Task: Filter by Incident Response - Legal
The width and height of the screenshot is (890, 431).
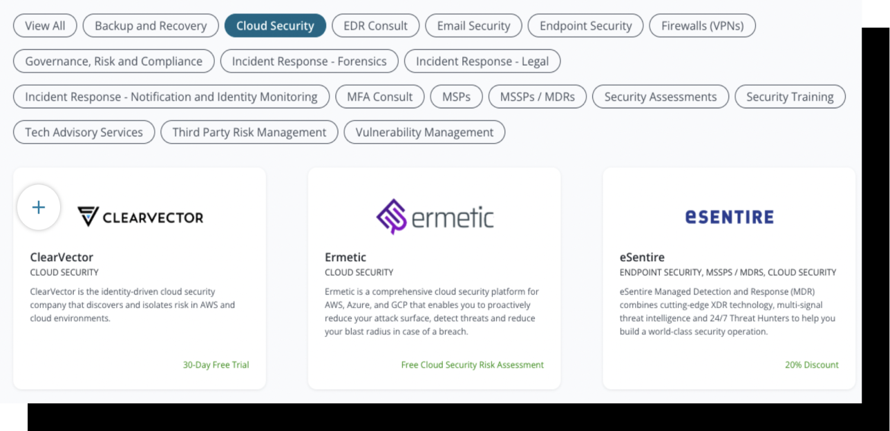Action: [x=482, y=61]
